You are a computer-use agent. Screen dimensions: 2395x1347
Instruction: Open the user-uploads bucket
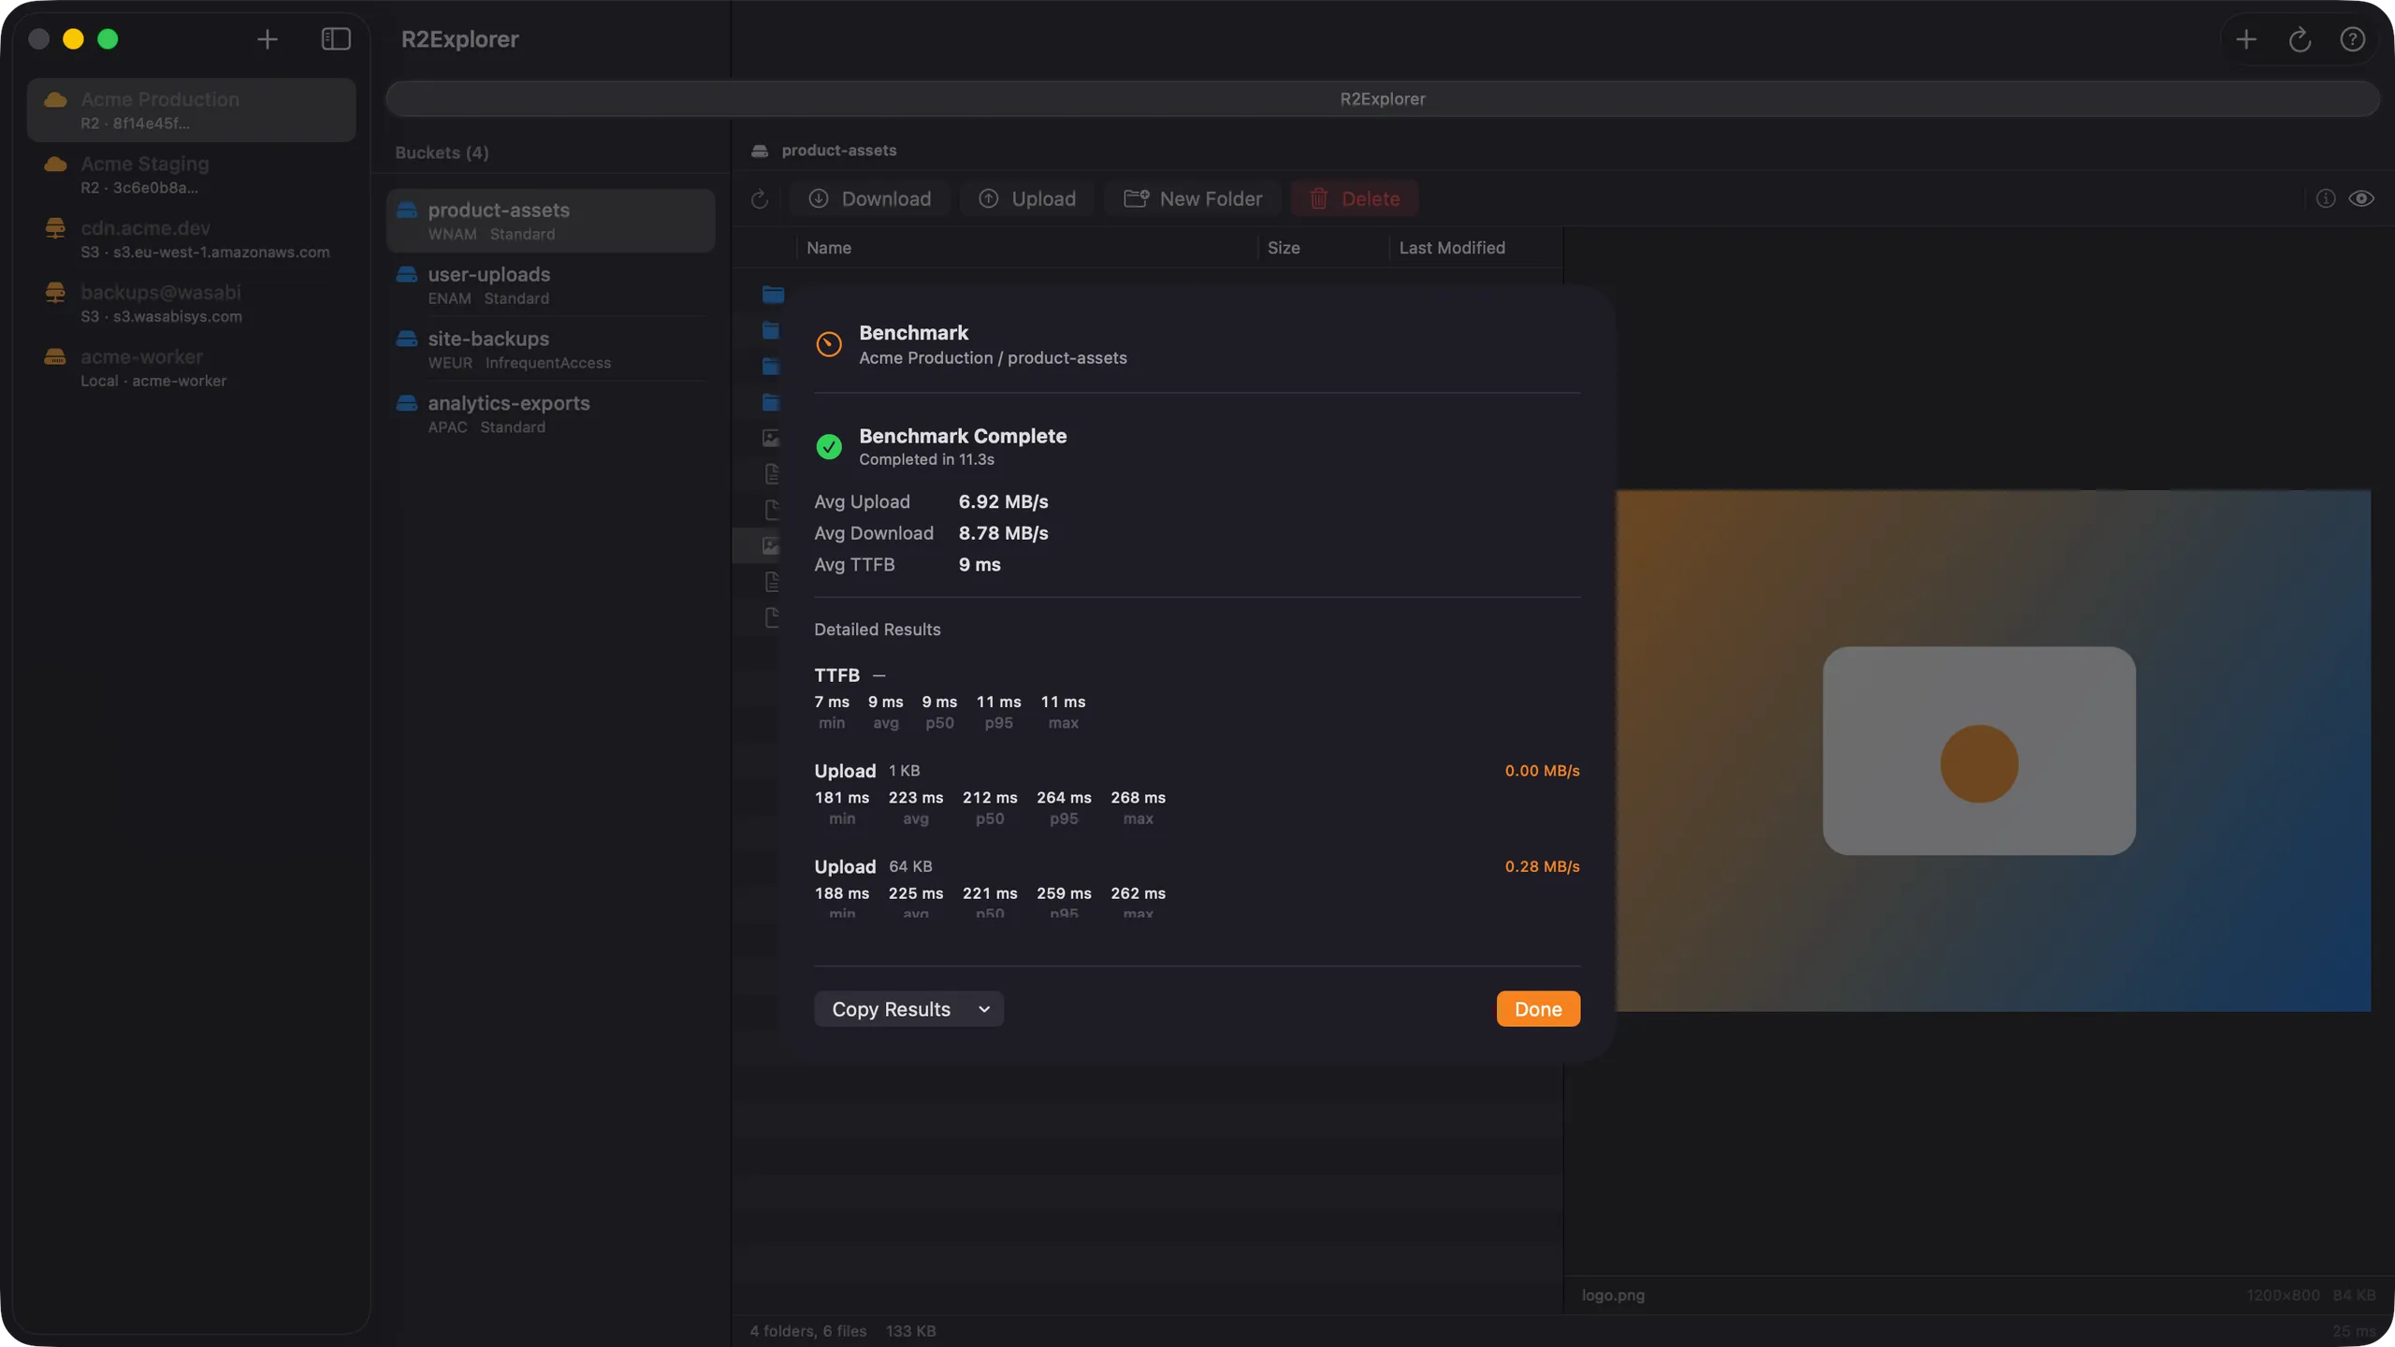tap(550, 285)
